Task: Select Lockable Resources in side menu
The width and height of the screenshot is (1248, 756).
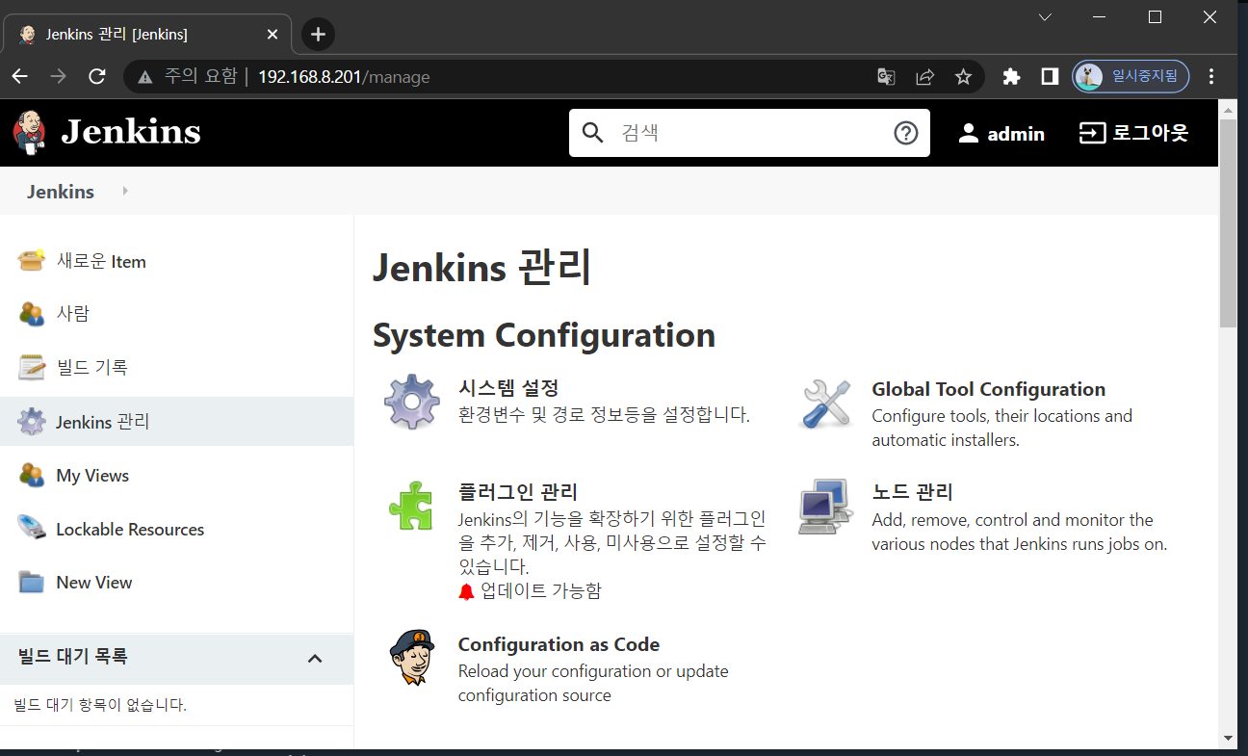Action: pyautogui.click(x=130, y=529)
